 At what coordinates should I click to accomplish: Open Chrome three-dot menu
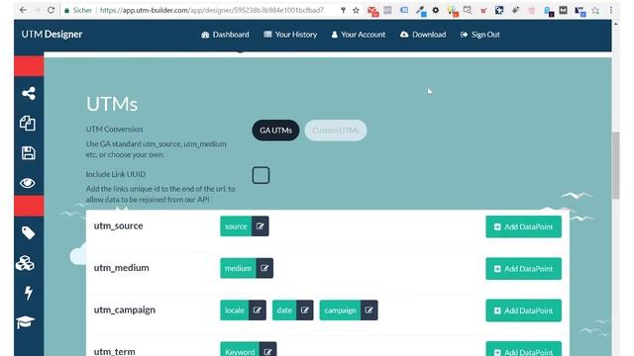click(611, 10)
